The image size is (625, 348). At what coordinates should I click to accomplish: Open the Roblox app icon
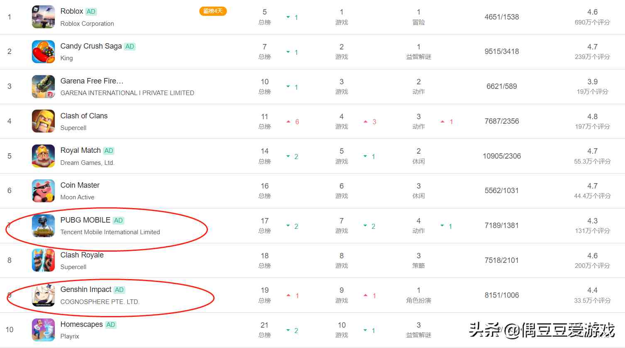(44, 17)
